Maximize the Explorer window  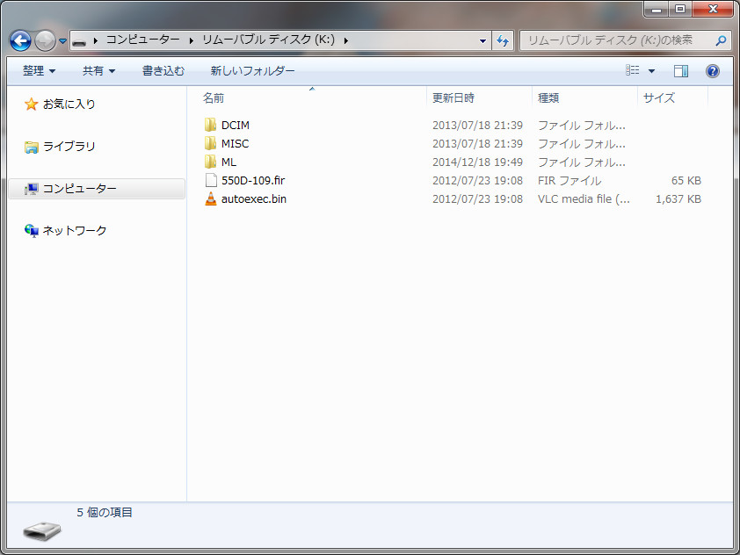pyautogui.click(x=680, y=9)
